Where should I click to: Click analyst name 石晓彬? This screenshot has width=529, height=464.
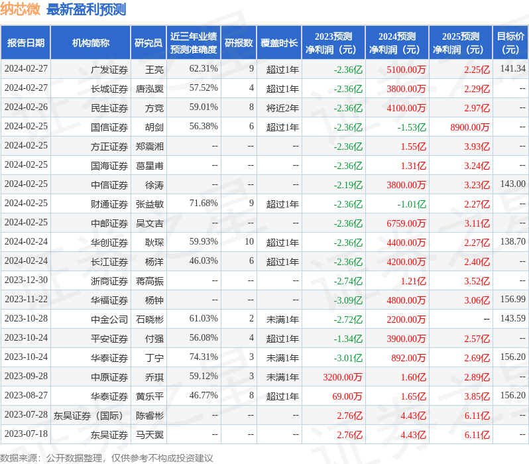click(x=149, y=319)
